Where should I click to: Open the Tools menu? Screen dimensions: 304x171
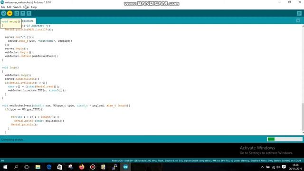(26, 7)
